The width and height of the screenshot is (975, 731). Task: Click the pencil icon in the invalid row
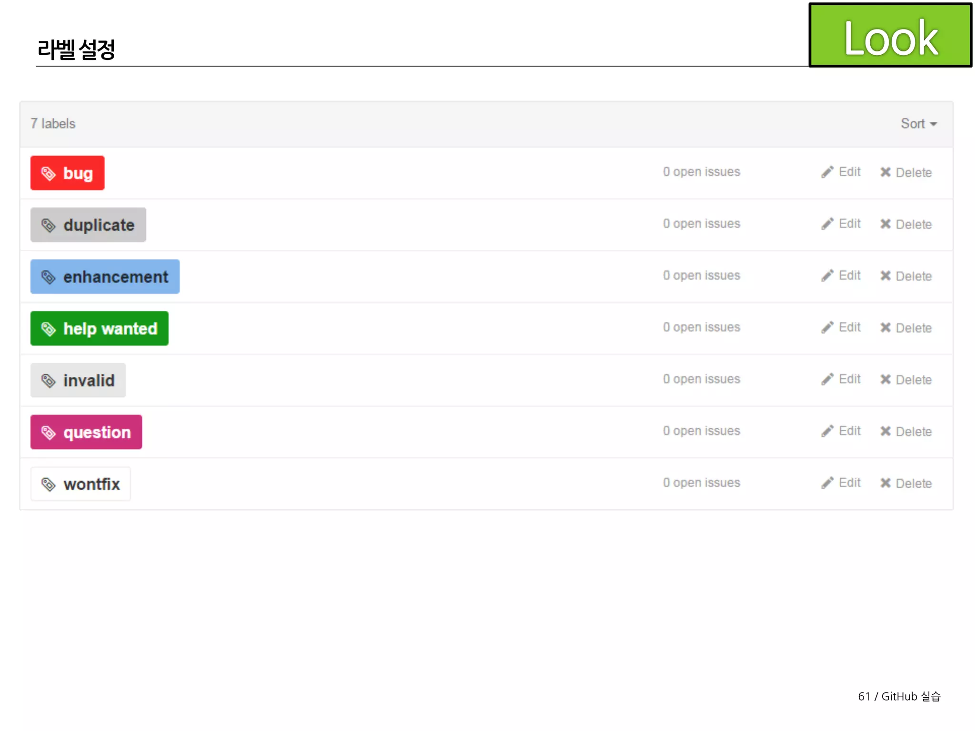pos(827,379)
